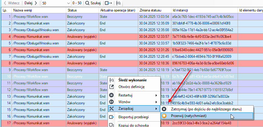Expand the Restartuj submenu arrow
263x127 pixels.
coord(156,95)
